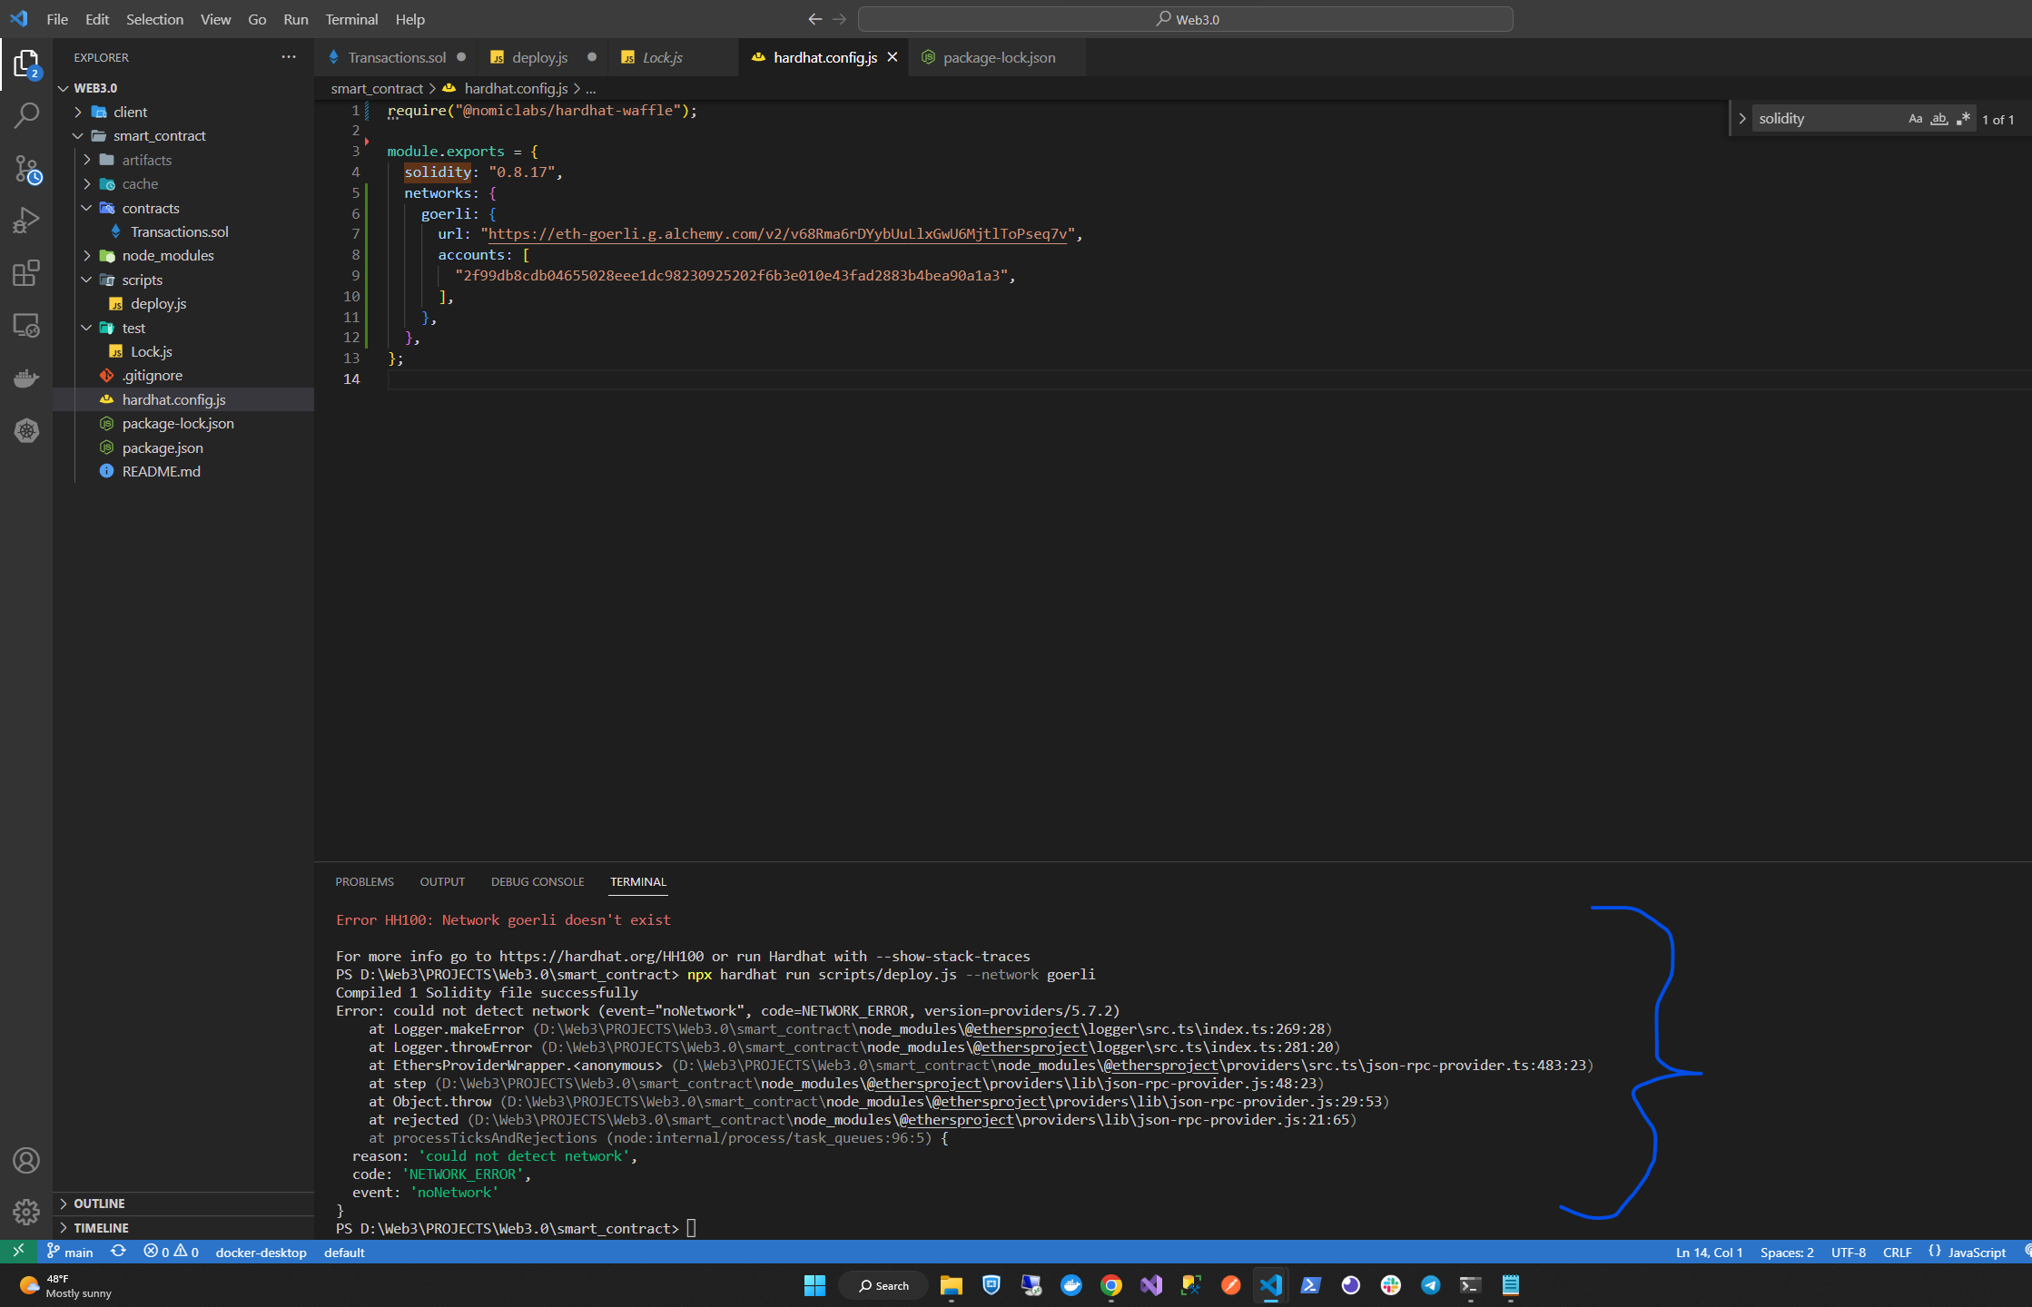The height and width of the screenshot is (1307, 2032).
Task: Go back using the navigation arrow
Action: tap(814, 19)
